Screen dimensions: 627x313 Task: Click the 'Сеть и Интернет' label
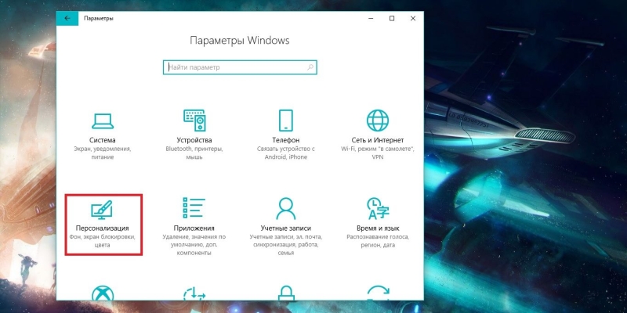coord(378,140)
